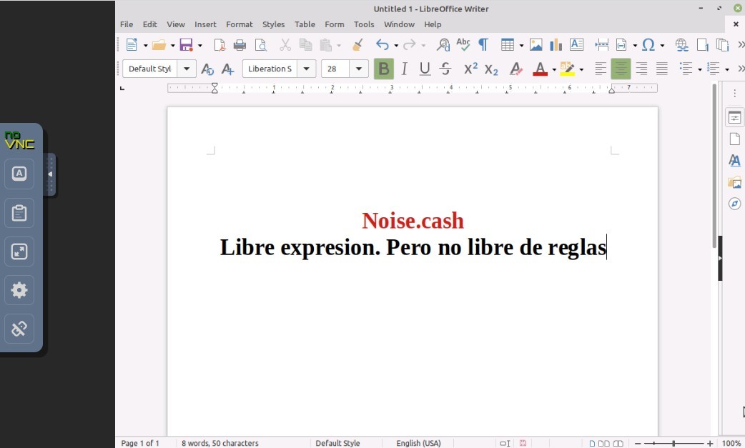Open the paragraph style dropdown
This screenshot has height=448, width=745.
point(187,69)
